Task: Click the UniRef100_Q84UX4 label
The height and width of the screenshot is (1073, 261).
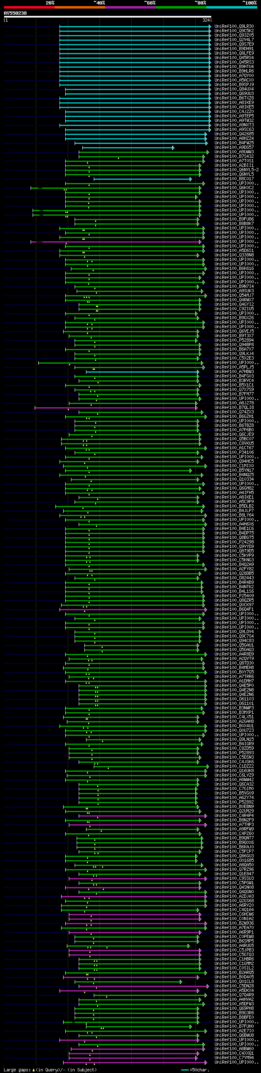Action: click(x=234, y=89)
